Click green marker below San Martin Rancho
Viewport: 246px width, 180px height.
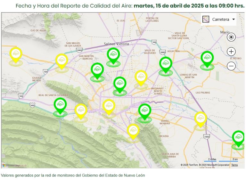(97, 70)
